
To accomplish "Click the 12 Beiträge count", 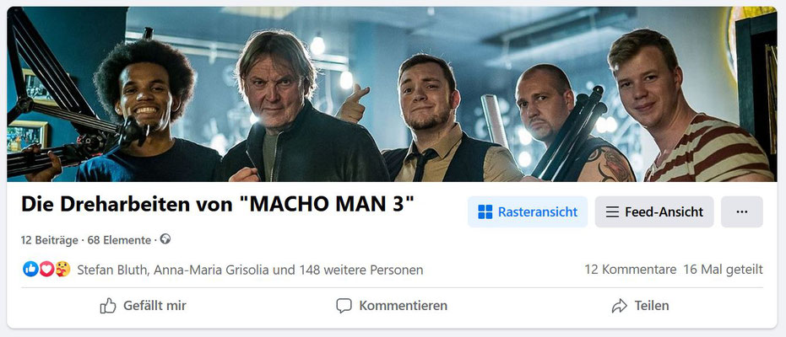I will pos(49,240).
